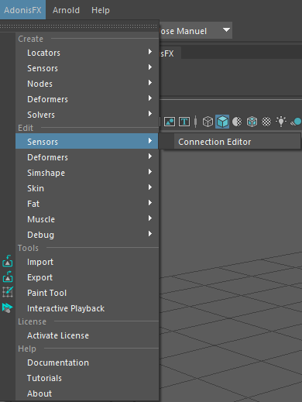Toggle shadows sphere icon in viewport toolbar
The width and height of the screenshot is (302, 402).
coord(296,122)
